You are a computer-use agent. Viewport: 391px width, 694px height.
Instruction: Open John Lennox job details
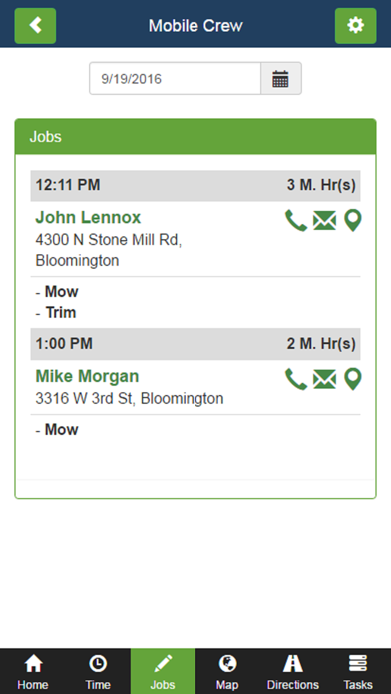(88, 217)
